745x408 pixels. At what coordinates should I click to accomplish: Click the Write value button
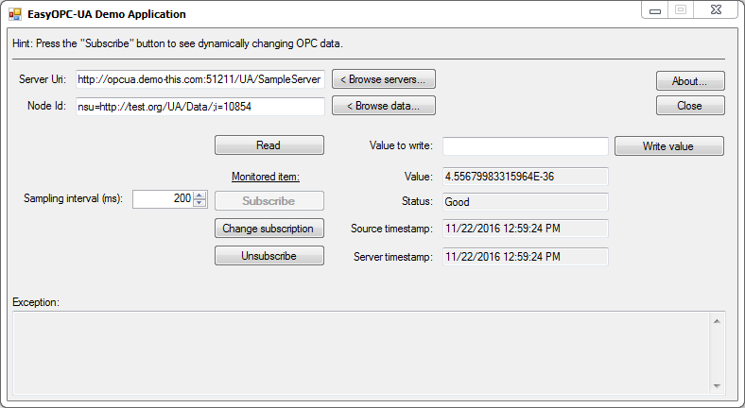(668, 145)
